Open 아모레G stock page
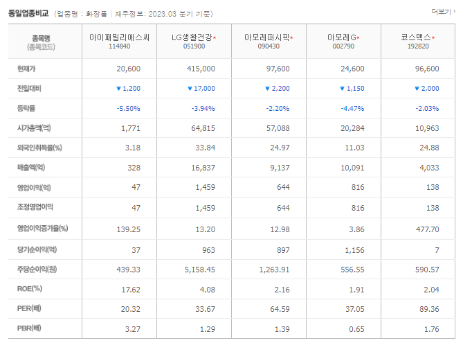Screen dimensions: 463x343 [342, 37]
